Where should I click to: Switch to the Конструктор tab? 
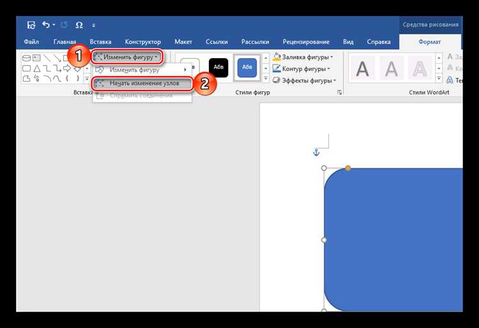coord(142,42)
